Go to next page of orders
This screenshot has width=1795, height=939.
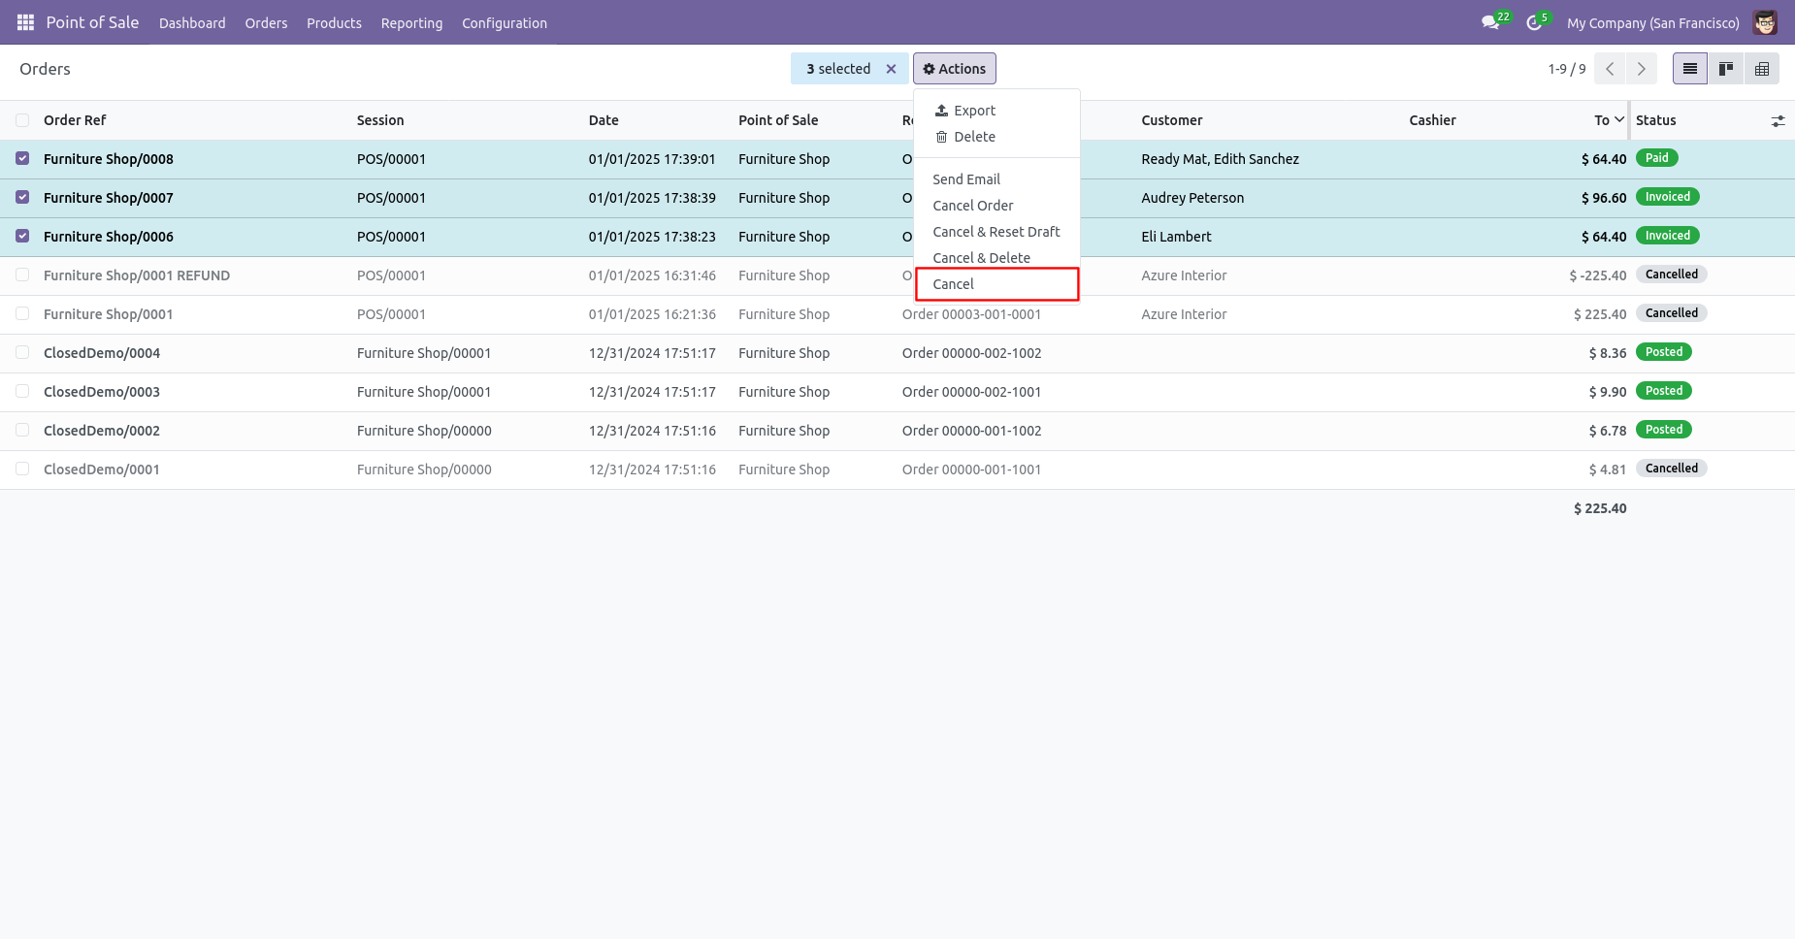pyautogui.click(x=1641, y=69)
